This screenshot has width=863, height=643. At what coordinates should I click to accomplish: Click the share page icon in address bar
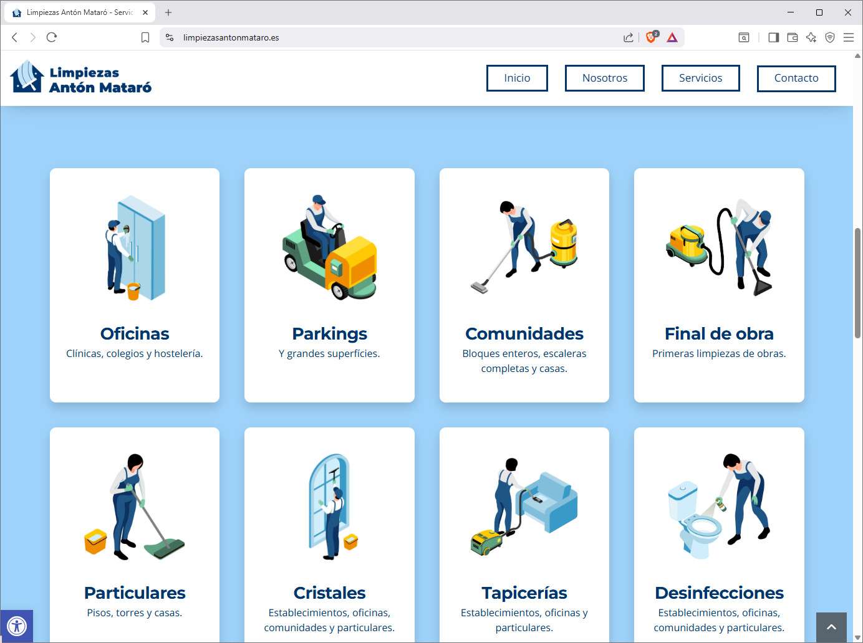(x=628, y=37)
